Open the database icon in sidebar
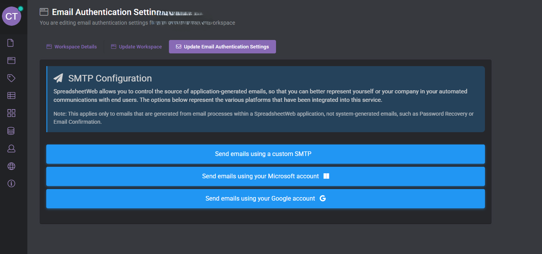 click(x=11, y=131)
